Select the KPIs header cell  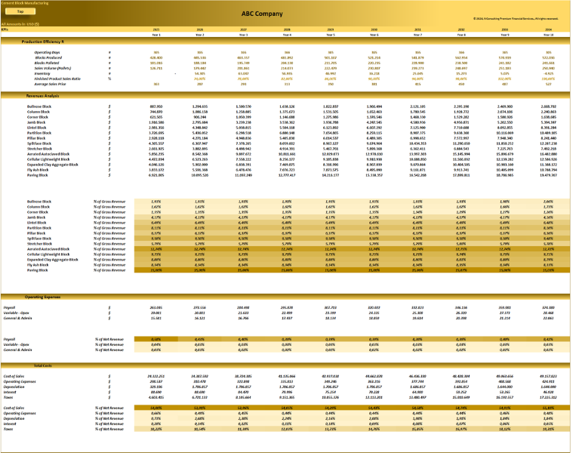(x=5, y=29)
